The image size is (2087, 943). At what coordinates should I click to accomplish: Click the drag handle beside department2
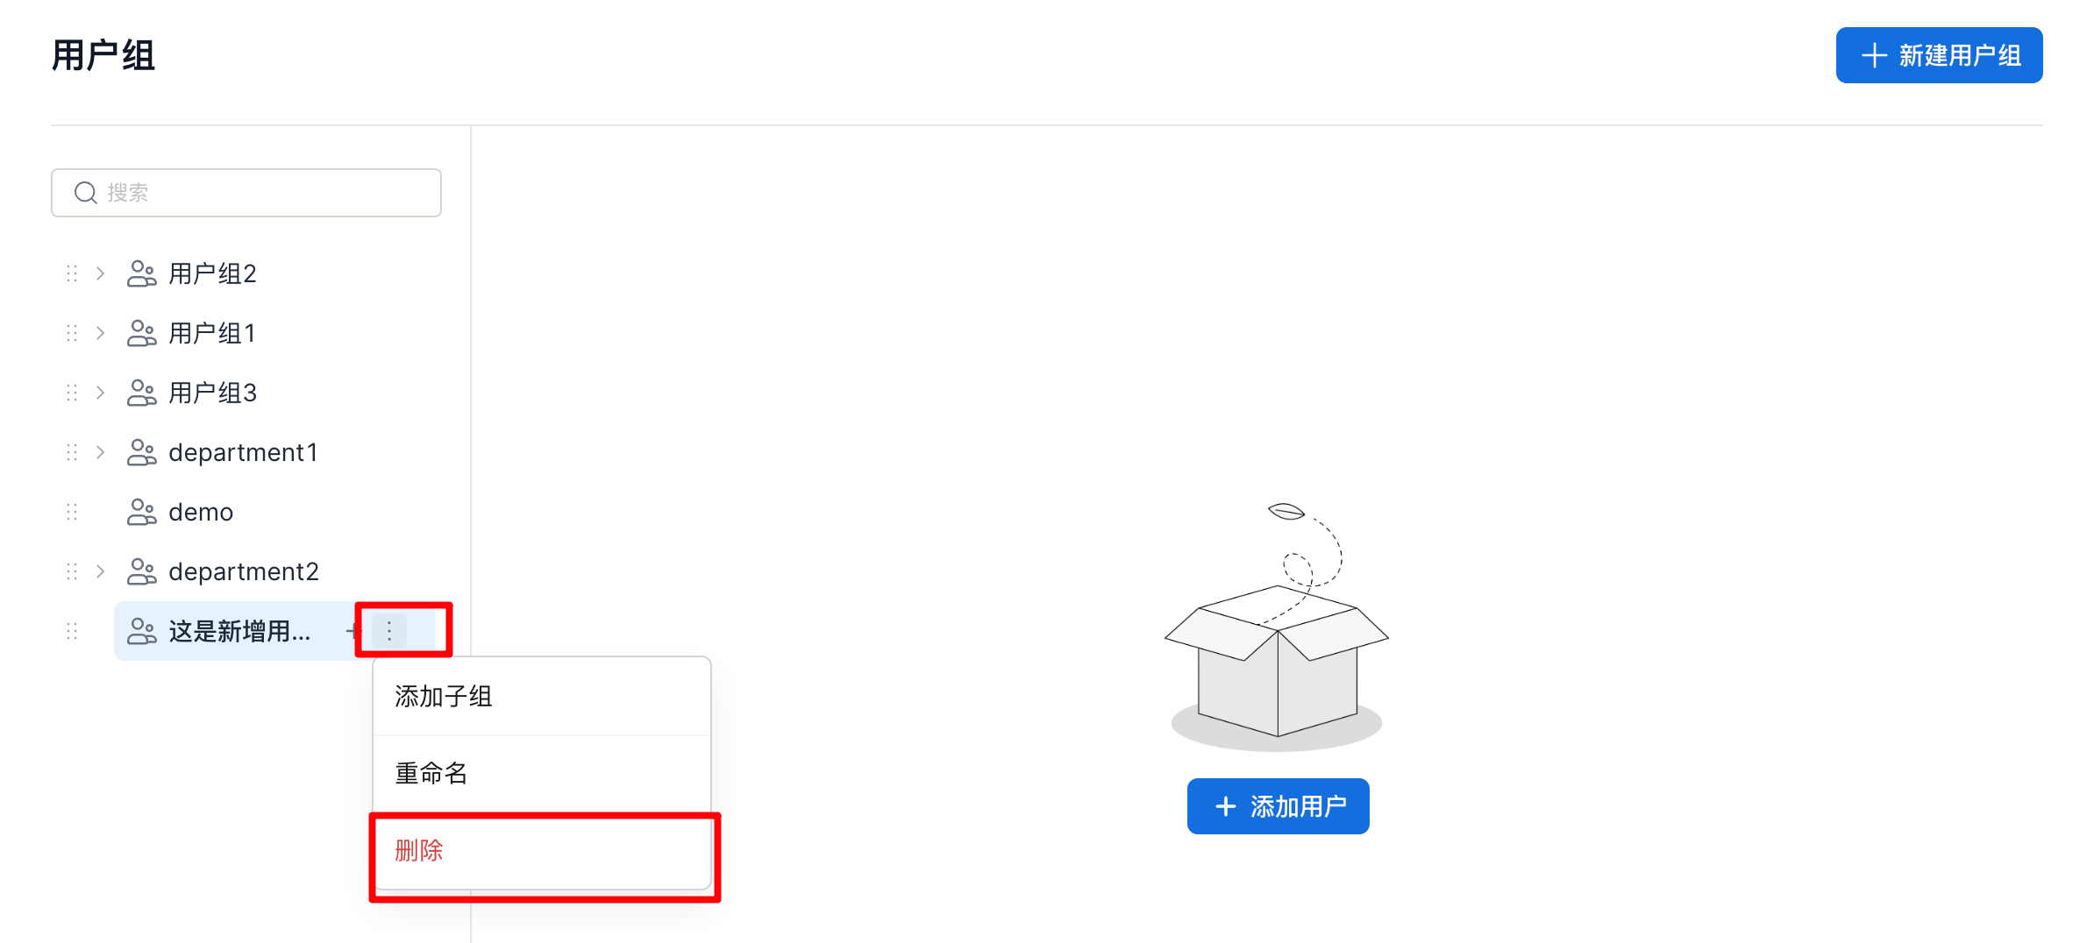(x=72, y=571)
